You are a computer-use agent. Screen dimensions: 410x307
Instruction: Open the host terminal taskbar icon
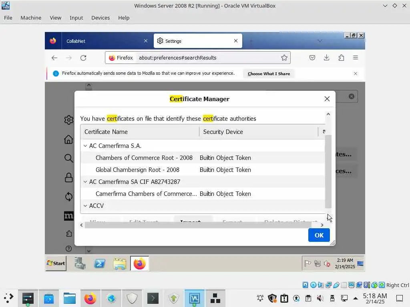click(153, 298)
